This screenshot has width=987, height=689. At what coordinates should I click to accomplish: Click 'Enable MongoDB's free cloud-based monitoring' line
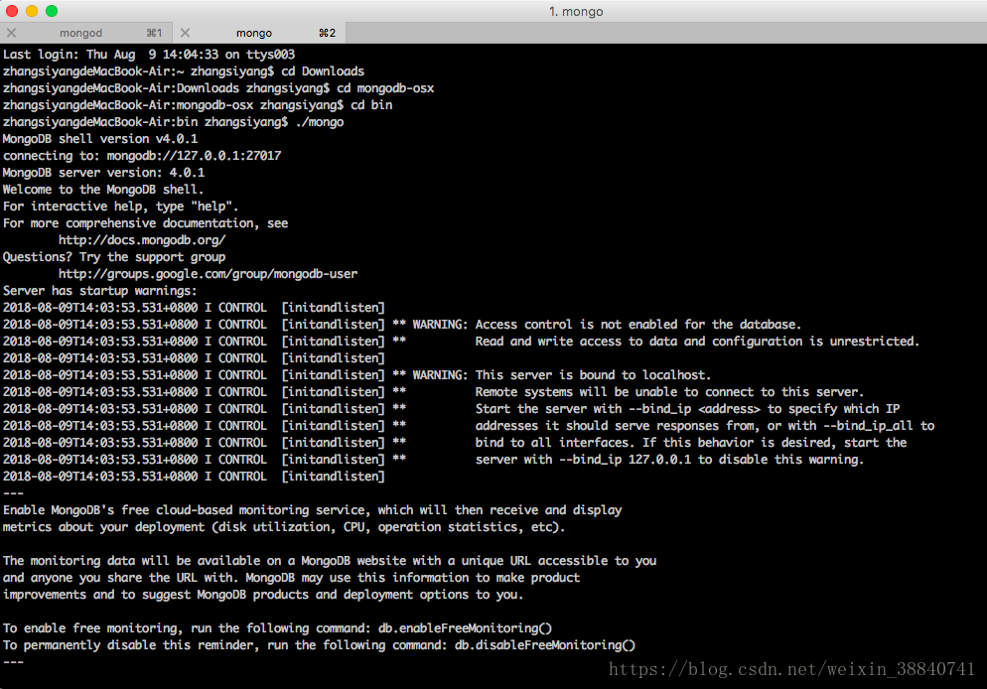click(312, 509)
